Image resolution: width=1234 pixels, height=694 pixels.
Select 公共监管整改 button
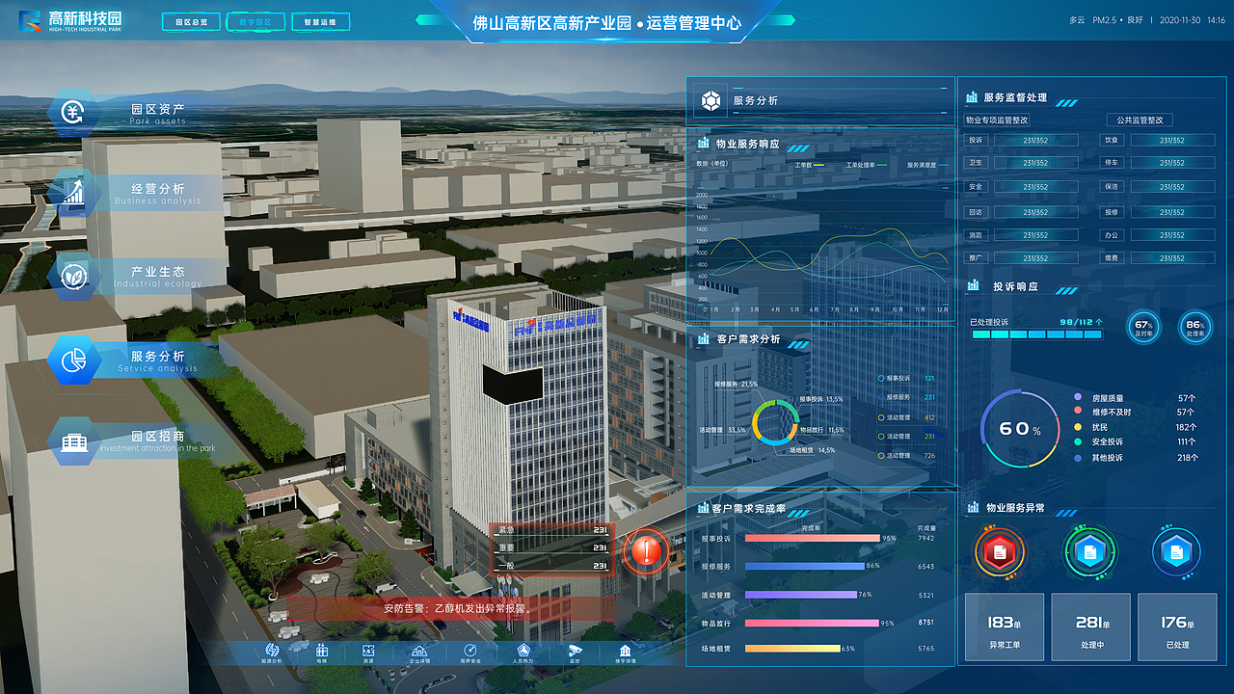[1140, 120]
